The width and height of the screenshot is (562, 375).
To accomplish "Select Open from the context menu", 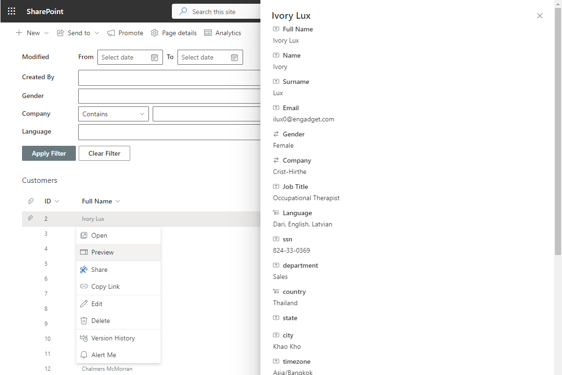I will click(118, 235).
